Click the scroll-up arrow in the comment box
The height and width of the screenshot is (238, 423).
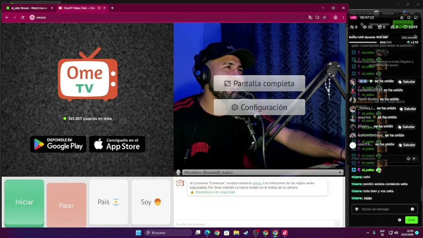(x=414, y=159)
